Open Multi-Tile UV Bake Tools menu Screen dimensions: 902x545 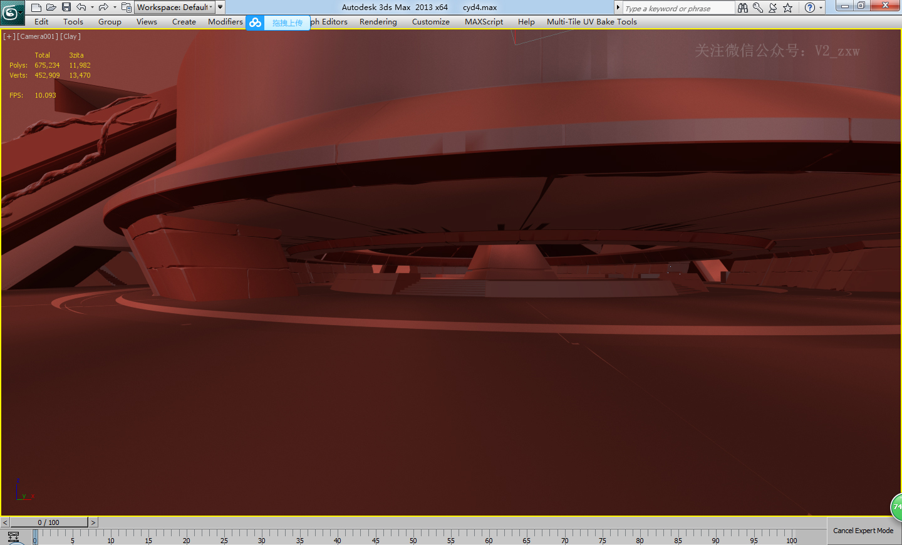(x=592, y=22)
